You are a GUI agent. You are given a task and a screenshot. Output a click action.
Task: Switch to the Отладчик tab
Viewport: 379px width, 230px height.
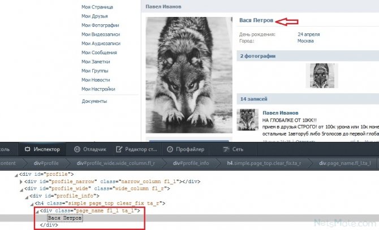[90, 149]
